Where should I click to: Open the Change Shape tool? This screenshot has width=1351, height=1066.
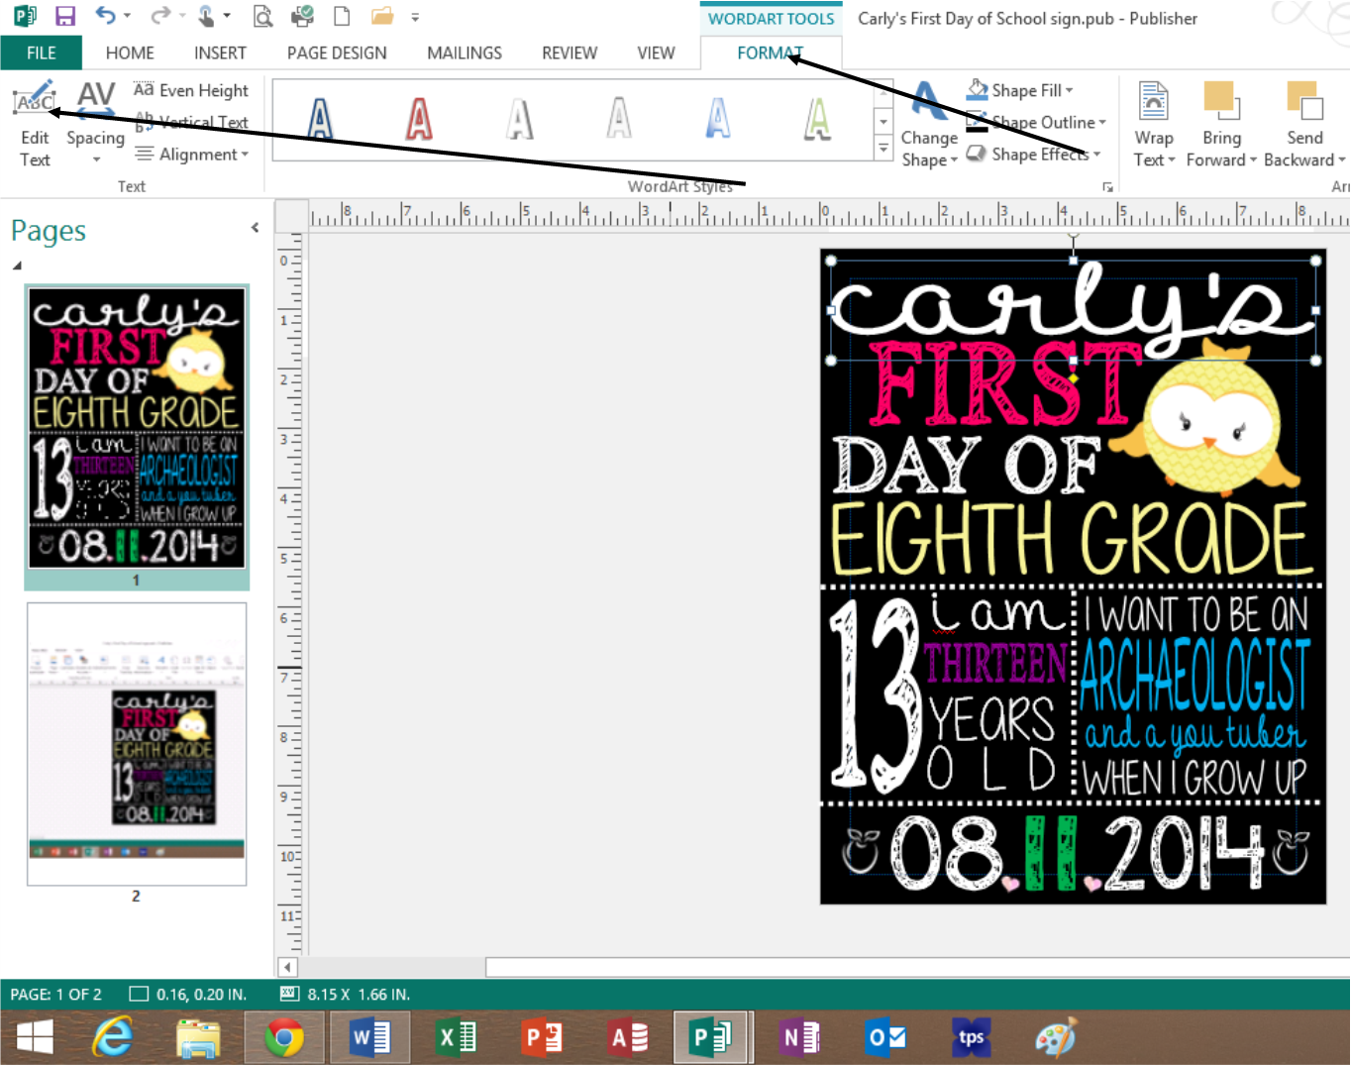pos(928,124)
